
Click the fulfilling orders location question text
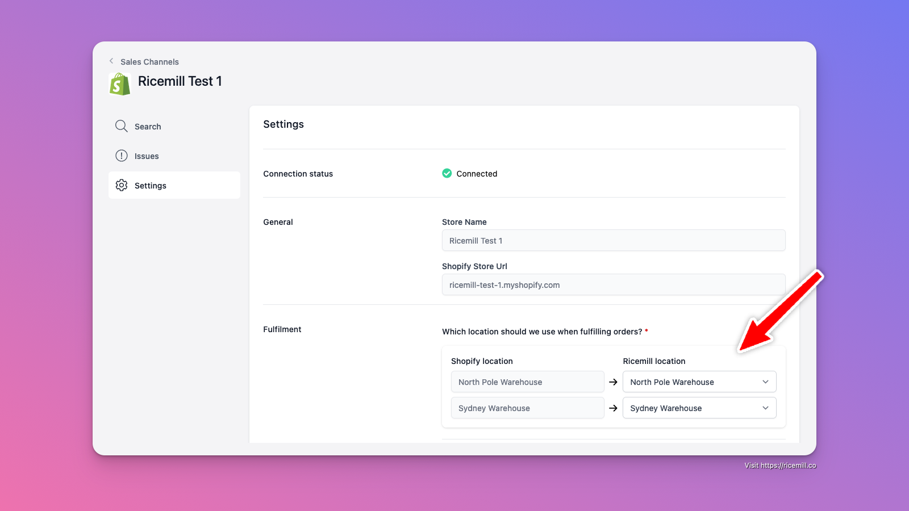pos(542,332)
